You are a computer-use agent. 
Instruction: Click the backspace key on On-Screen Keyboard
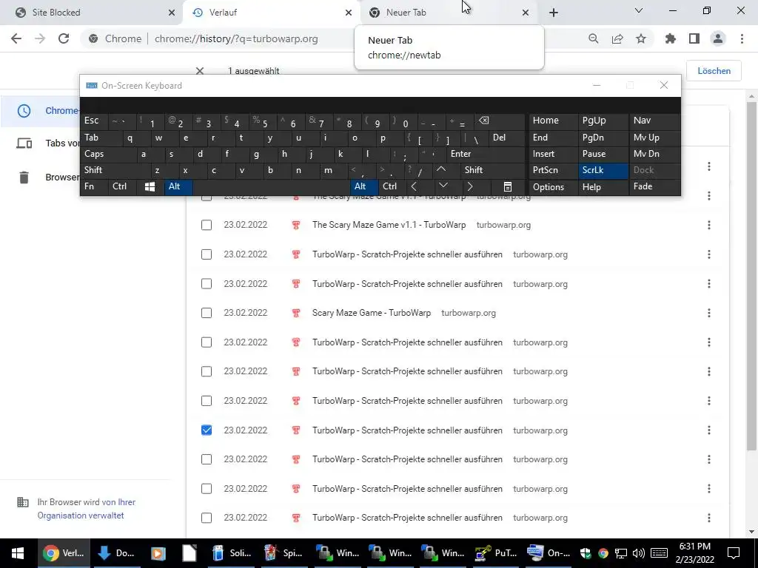[x=483, y=121]
